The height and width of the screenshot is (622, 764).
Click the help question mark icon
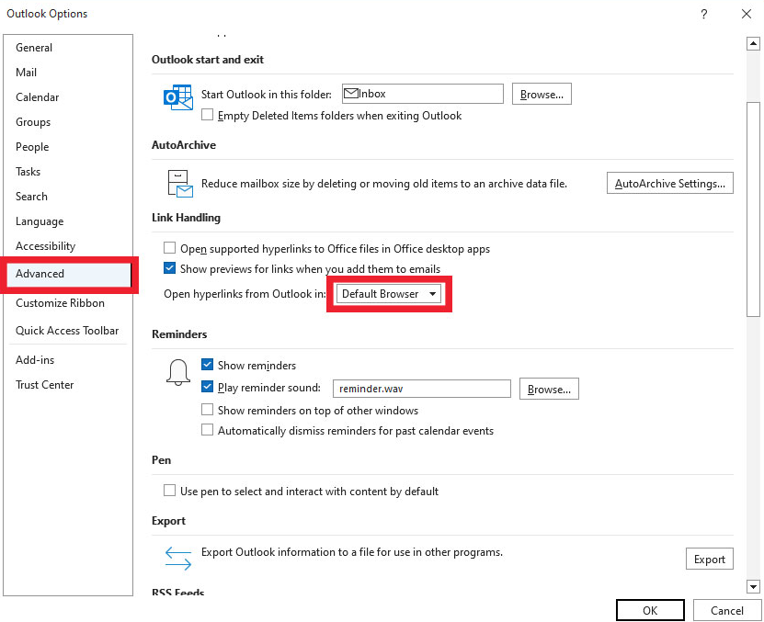(x=703, y=14)
